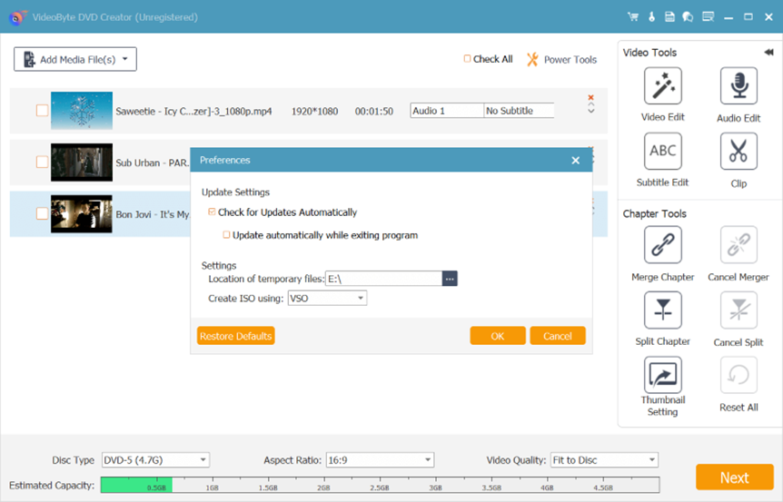Click the Cancel Merger icon
This screenshot has width=783, height=502.
click(x=738, y=244)
